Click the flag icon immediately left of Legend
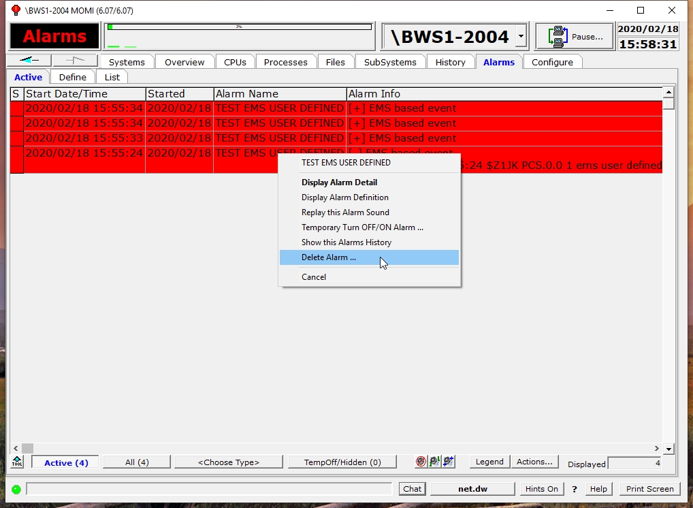The image size is (693, 508). coord(448,462)
